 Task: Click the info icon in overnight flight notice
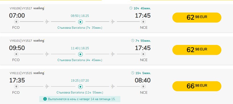pyautogui.click(x=45, y=99)
